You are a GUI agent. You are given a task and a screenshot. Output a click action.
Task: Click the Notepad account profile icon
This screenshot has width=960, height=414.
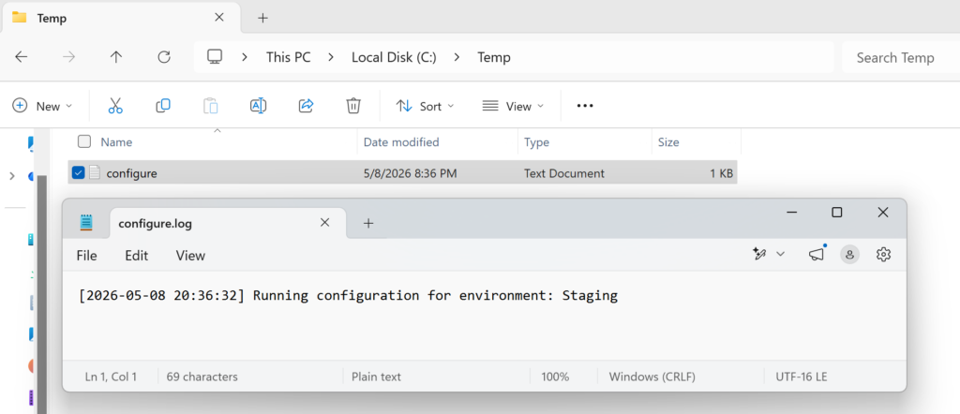[849, 255]
